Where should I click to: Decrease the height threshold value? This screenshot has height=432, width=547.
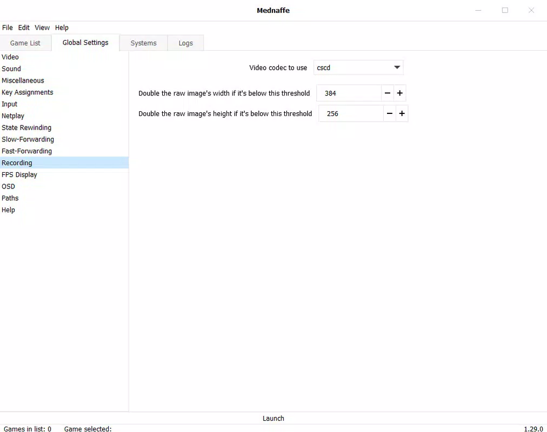389,113
